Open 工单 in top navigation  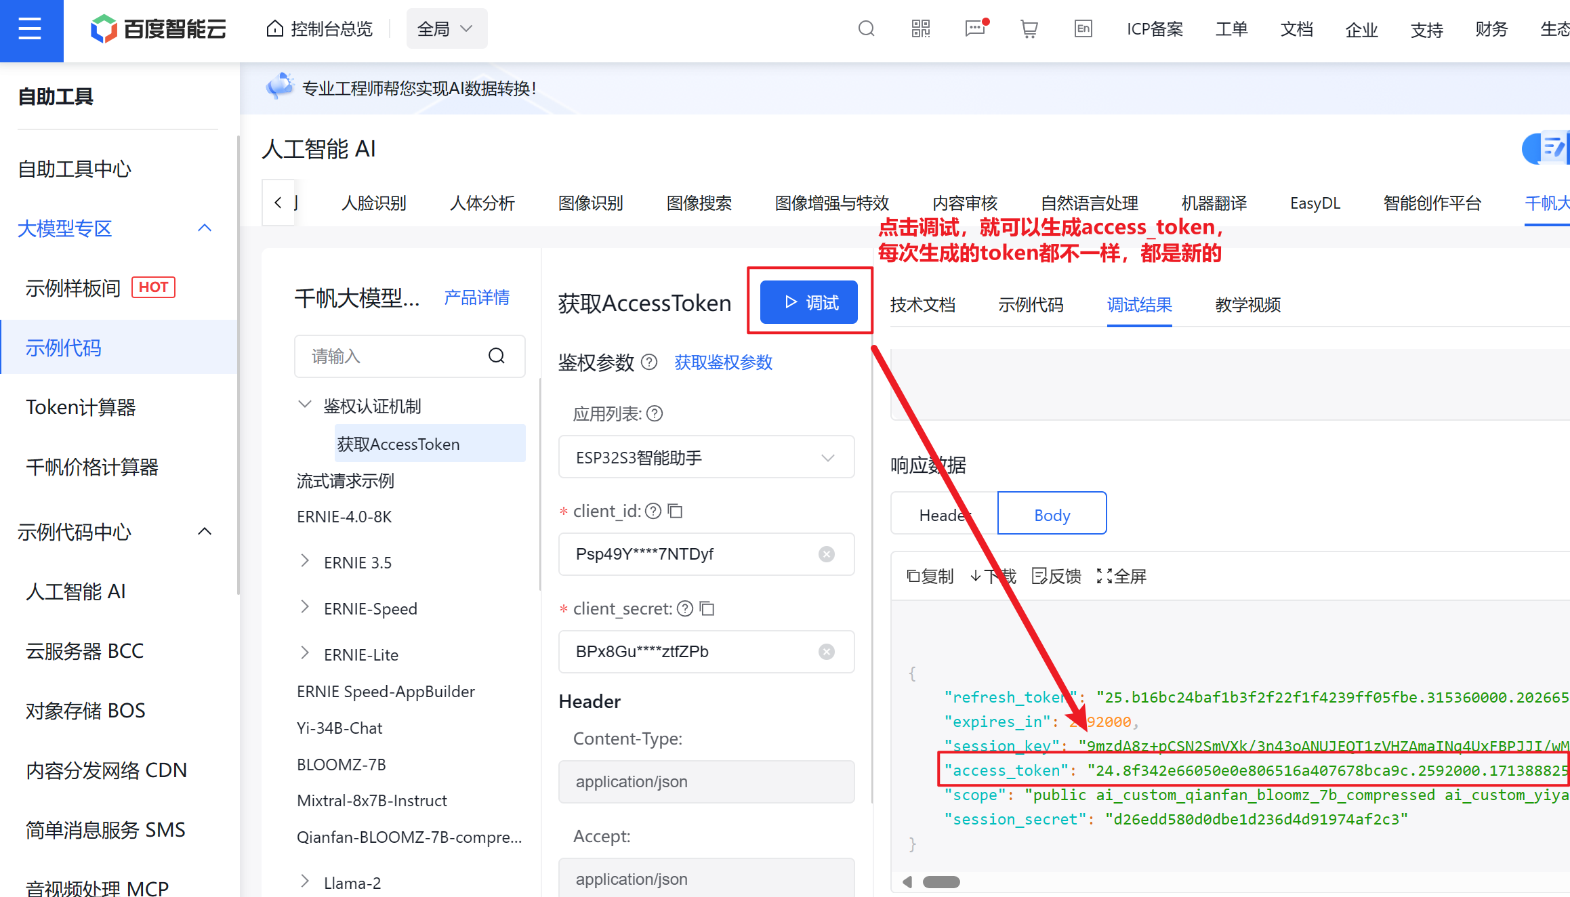[1231, 29]
